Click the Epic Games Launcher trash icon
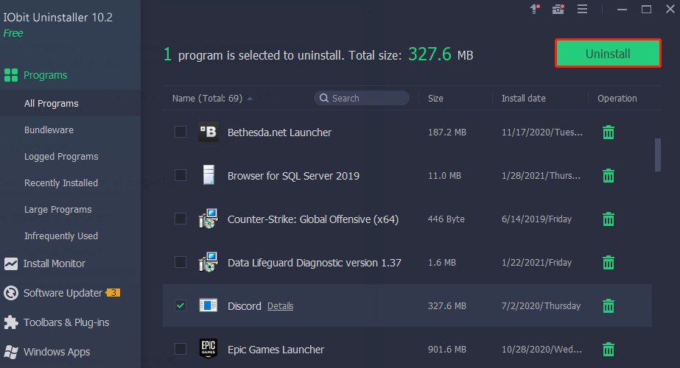This screenshot has height=368, width=680. (609, 349)
